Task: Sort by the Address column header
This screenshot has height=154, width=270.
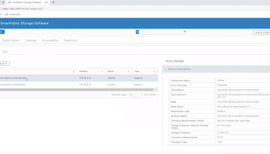Action: click(83, 71)
